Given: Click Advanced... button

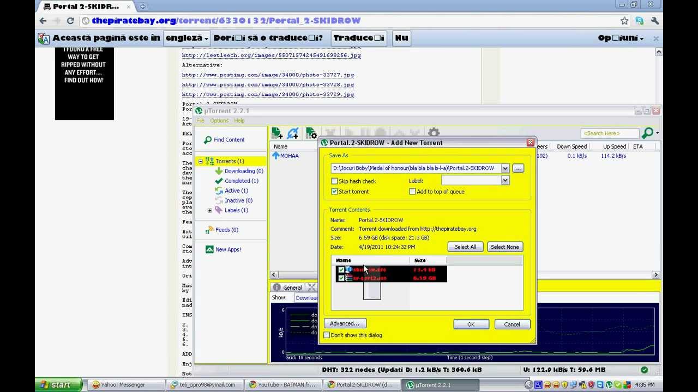Looking at the screenshot, I should [344, 323].
